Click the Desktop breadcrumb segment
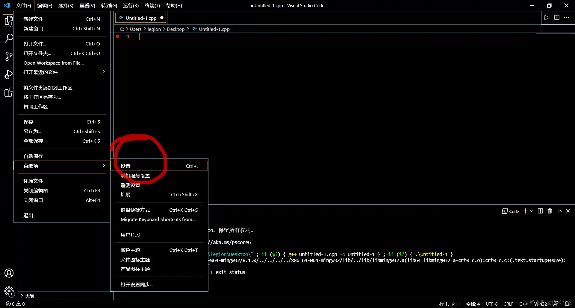The width and height of the screenshot is (575, 308). coord(176,29)
